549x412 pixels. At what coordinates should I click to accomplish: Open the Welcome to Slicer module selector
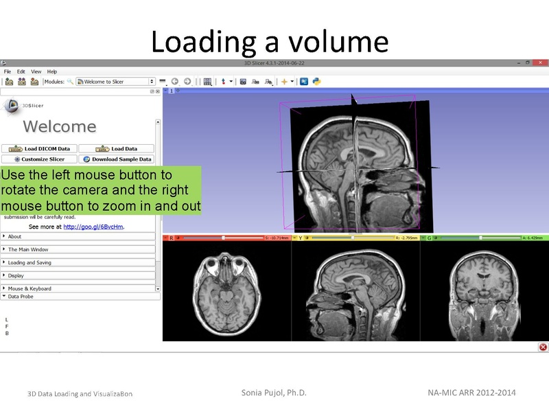point(115,82)
